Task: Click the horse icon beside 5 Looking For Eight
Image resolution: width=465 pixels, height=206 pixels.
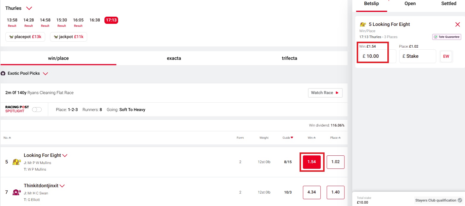Action: pyautogui.click(x=363, y=24)
